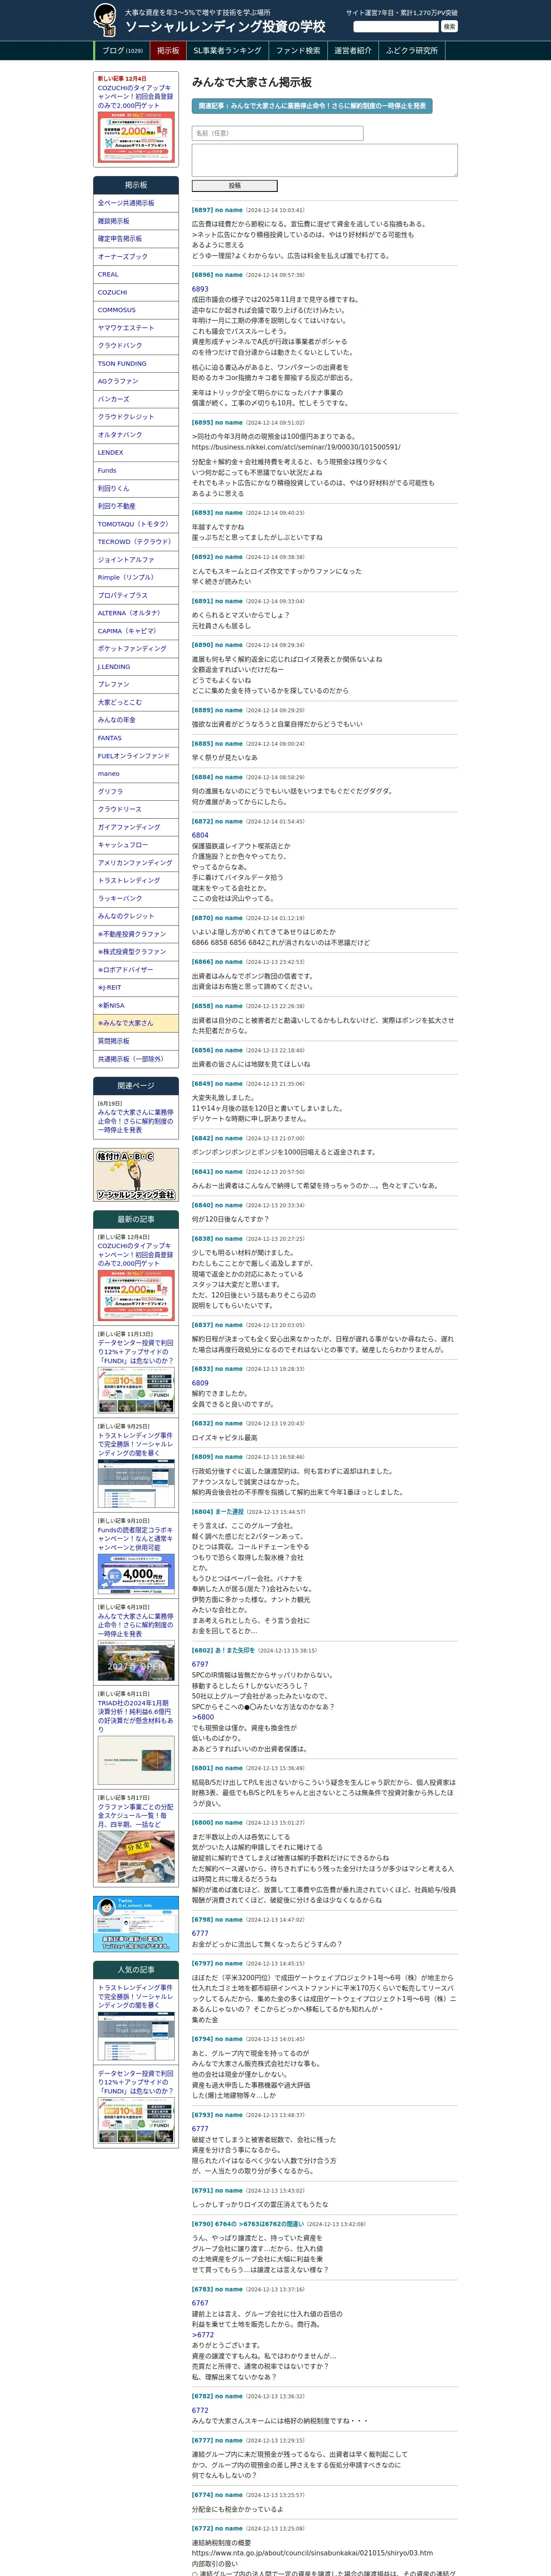Open 関連記事 業務停止命令 blue button

[312, 106]
